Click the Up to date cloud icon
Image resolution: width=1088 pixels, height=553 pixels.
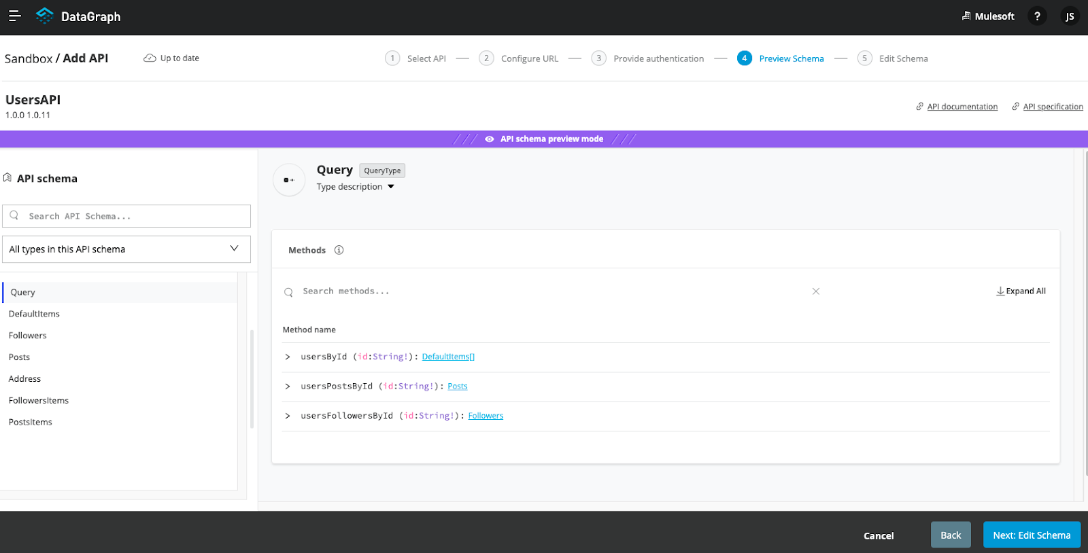pos(150,58)
